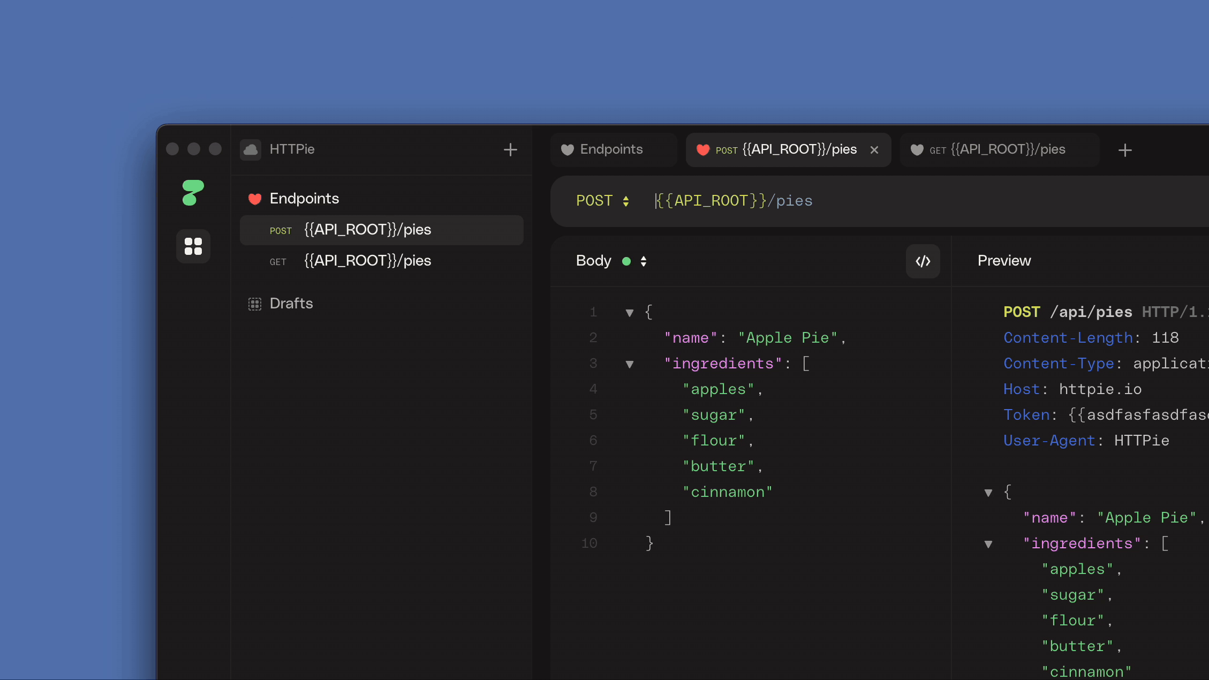
Task: Open the workspace grid icon below the logo
Action: click(193, 246)
